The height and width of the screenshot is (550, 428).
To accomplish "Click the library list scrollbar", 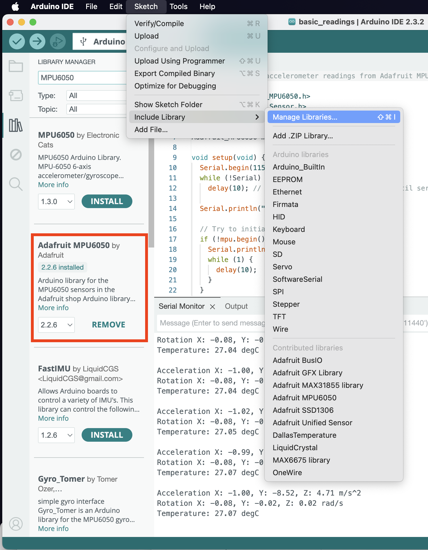I will [151, 193].
